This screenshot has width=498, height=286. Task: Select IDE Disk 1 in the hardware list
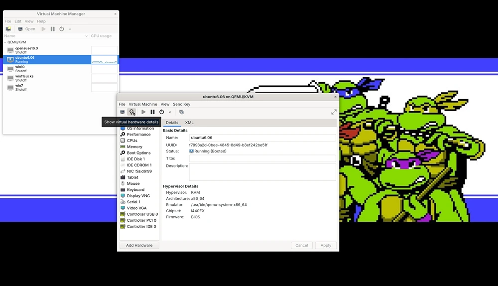(139, 159)
